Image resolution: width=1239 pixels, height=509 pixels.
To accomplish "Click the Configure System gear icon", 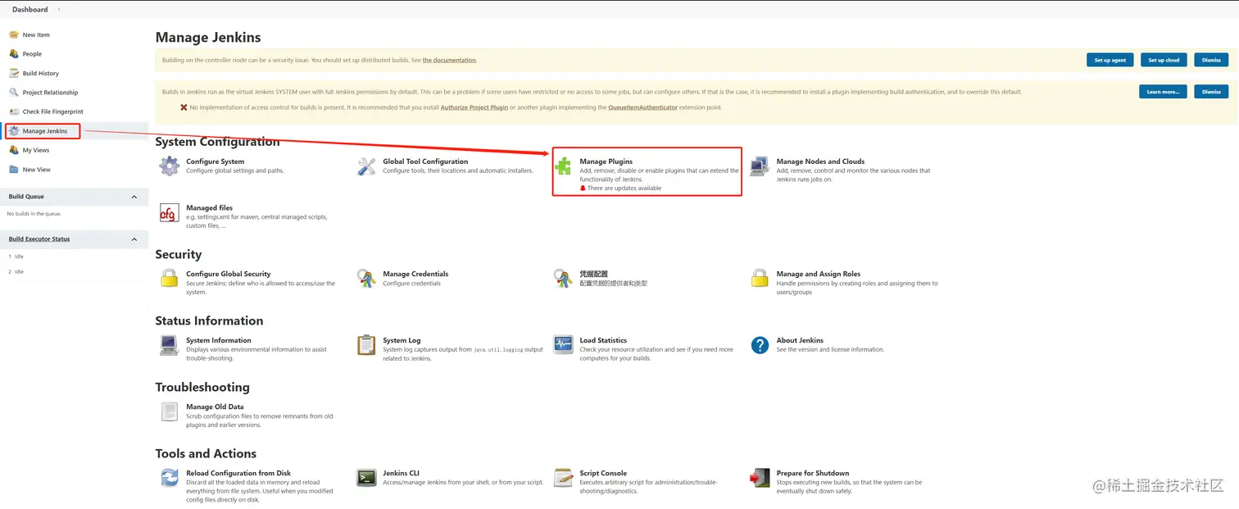I will 170,166.
